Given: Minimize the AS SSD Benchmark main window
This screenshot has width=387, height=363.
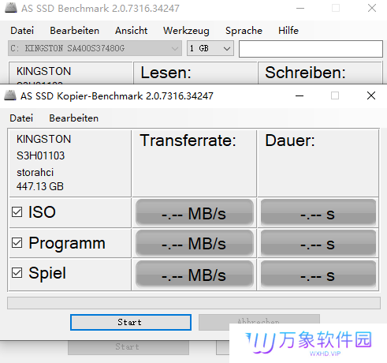Looking at the screenshot, I should point(300,8).
